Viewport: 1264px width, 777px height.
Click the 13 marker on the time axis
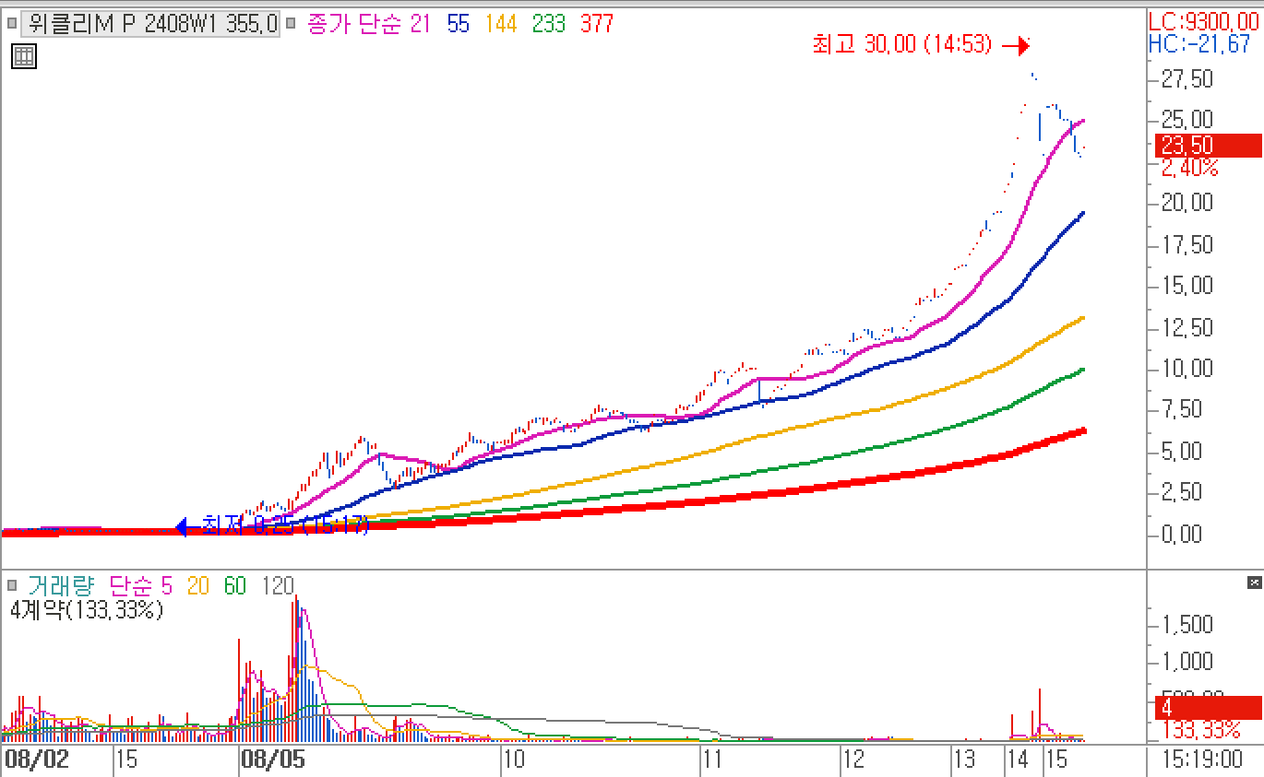965,759
